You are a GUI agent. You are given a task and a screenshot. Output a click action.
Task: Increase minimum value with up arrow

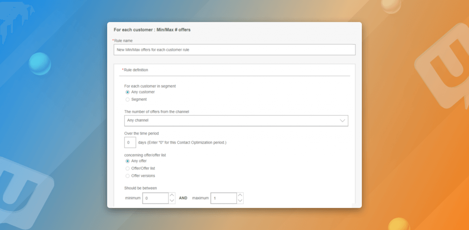tap(172, 195)
